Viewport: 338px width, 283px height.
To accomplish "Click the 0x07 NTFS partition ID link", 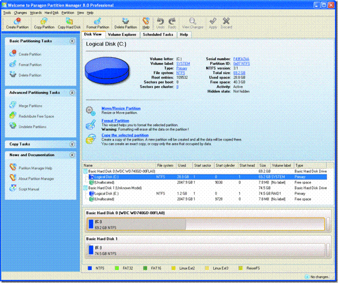I will tap(242, 63).
